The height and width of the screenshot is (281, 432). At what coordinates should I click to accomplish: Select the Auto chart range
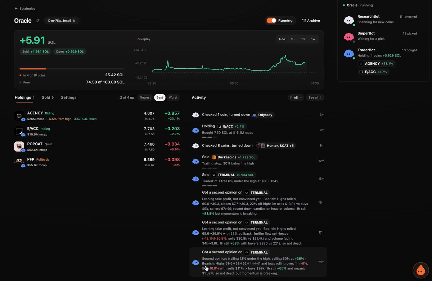coord(282,39)
